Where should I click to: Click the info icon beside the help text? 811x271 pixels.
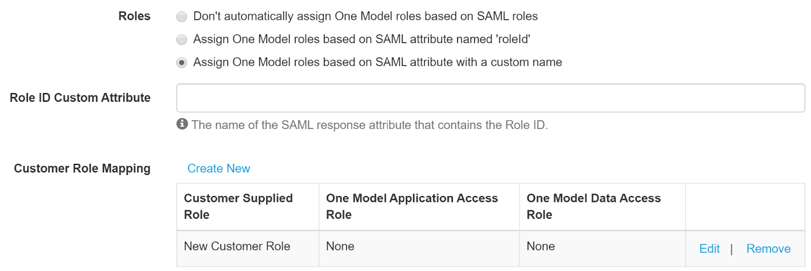tap(182, 124)
